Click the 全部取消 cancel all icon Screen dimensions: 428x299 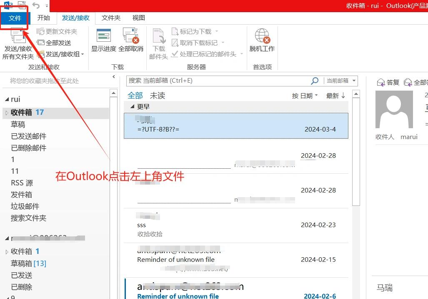click(x=130, y=36)
